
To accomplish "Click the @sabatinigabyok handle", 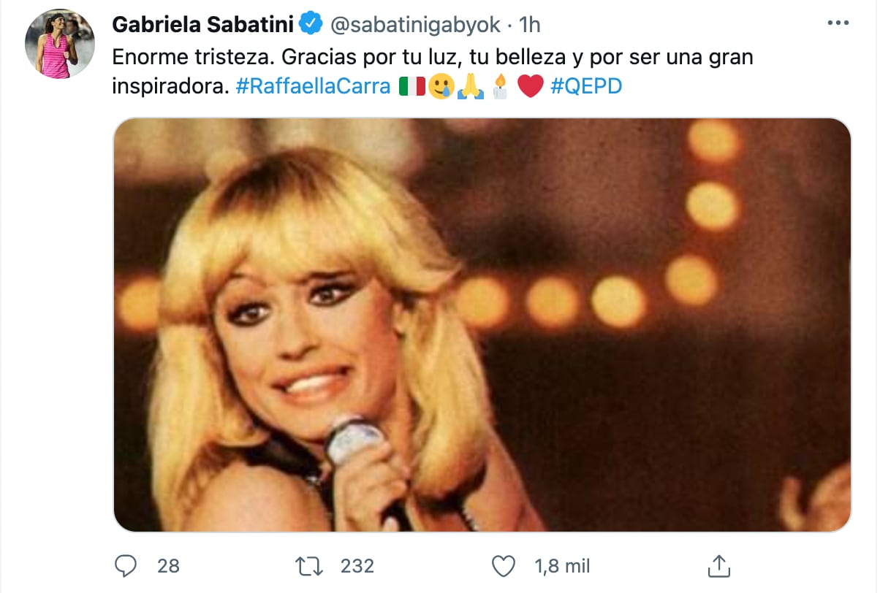I will click(x=416, y=25).
